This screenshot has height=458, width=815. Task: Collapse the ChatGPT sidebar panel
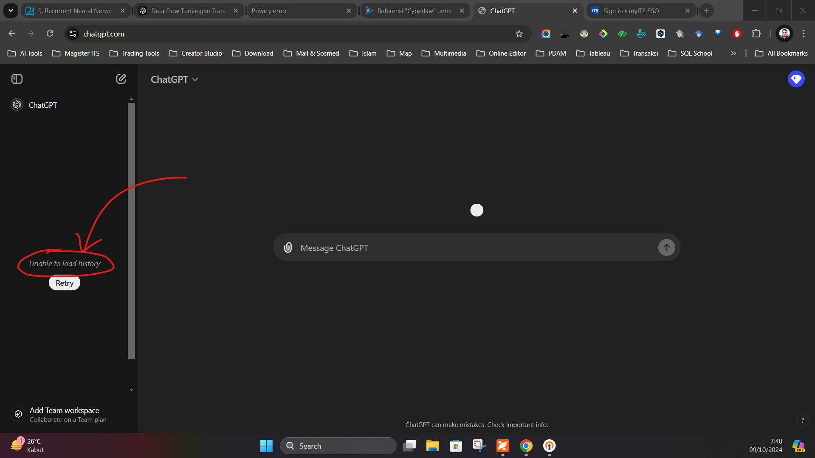click(x=17, y=79)
